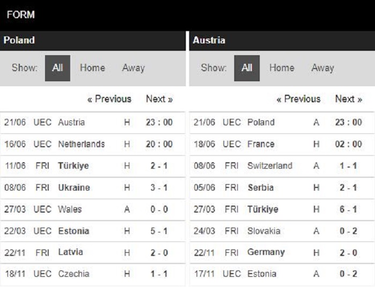Go to Previous matches for Austria

coord(298,99)
